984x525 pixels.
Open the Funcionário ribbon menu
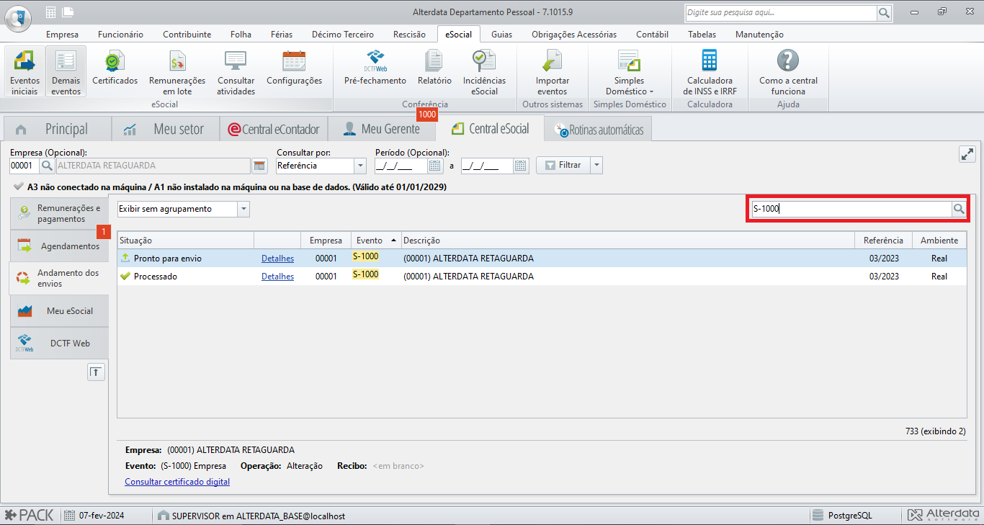[120, 35]
